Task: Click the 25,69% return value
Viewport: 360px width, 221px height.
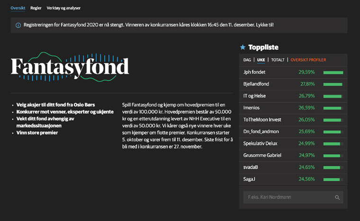Action: pyautogui.click(x=307, y=132)
